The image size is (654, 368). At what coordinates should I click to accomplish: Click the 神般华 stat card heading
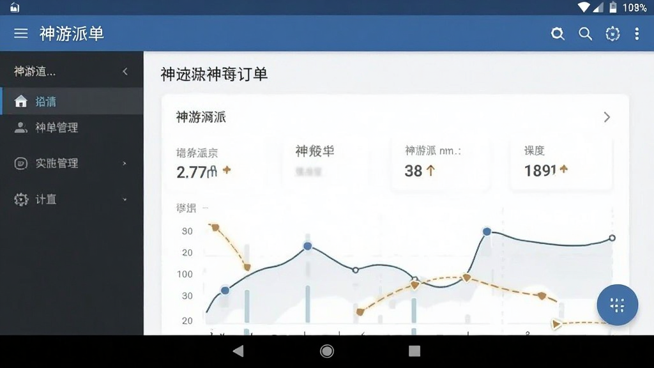315,151
